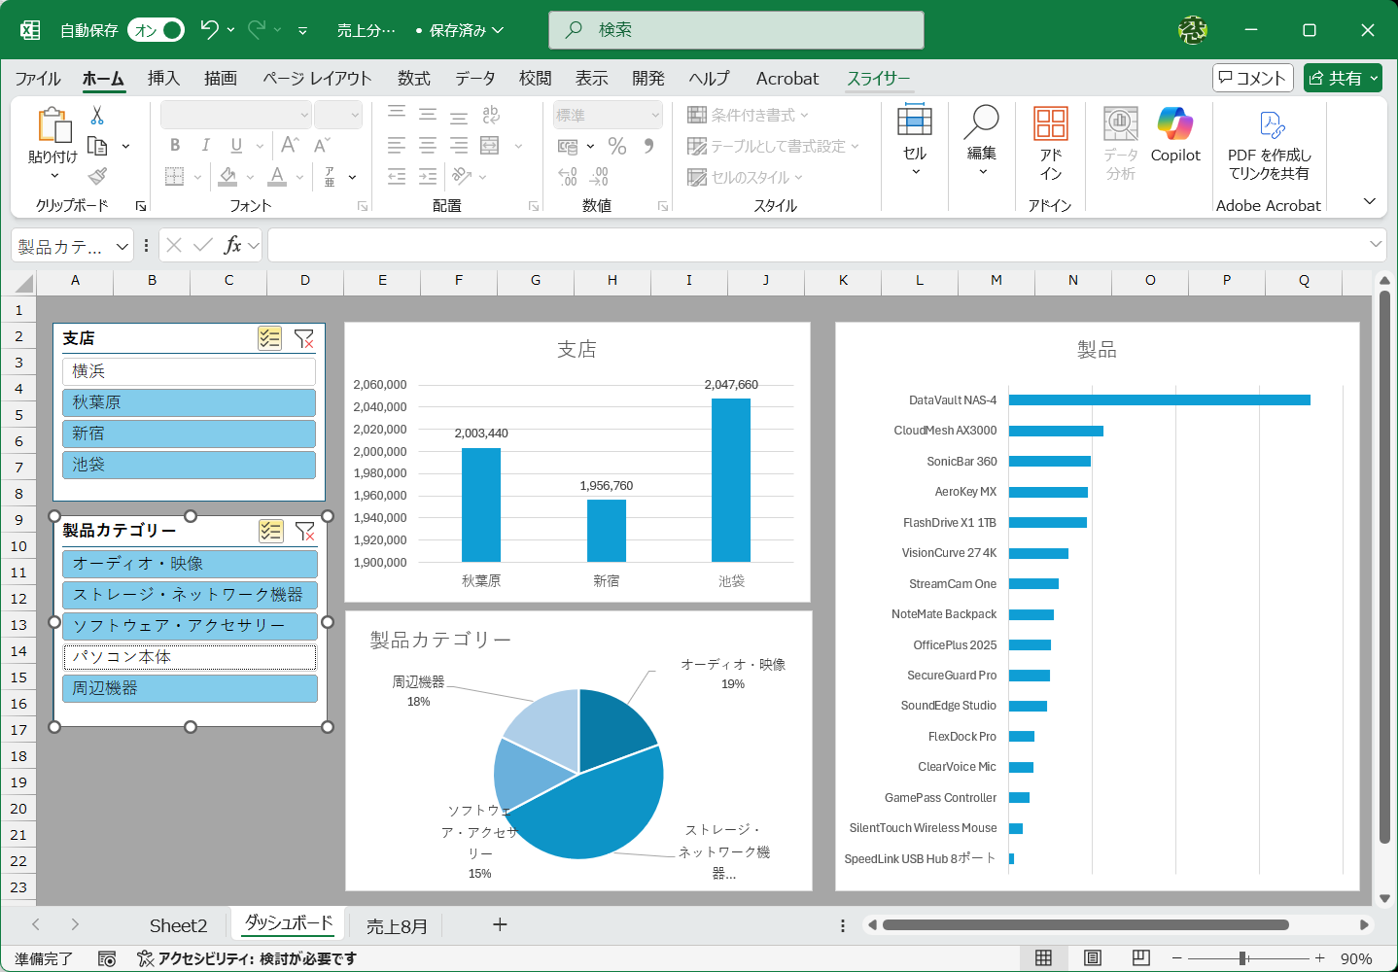Open the Name box dropdown

tap(122, 245)
